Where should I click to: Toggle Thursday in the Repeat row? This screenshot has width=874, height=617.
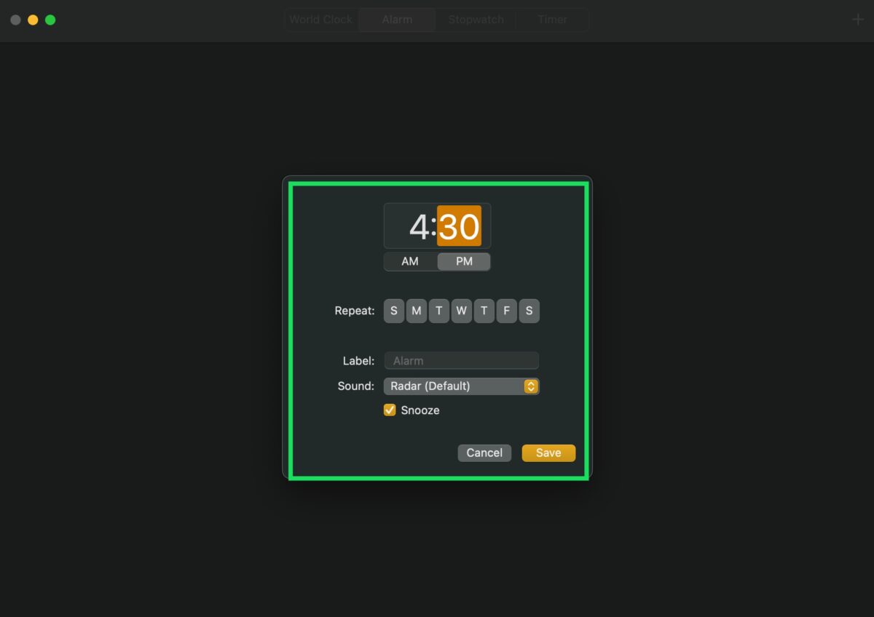click(x=484, y=311)
